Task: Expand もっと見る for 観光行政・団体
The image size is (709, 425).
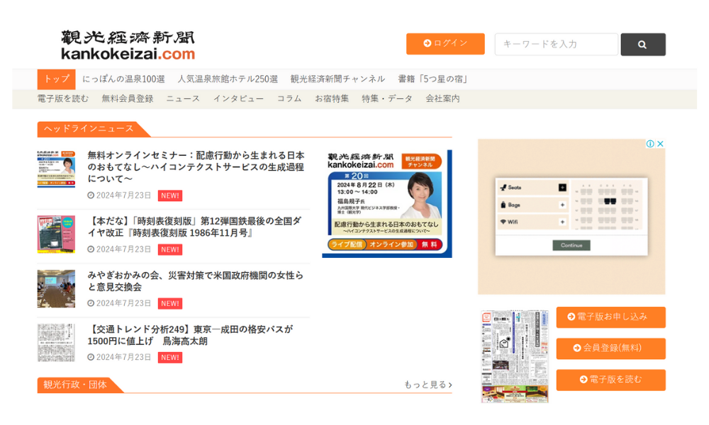Action: (x=428, y=385)
